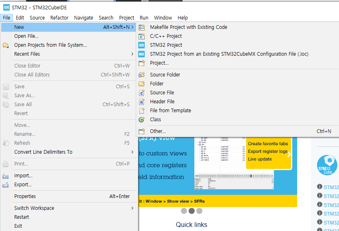Select Makefile Project with Existing Code
This screenshot has width=339, height=231.
click(x=238, y=27)
